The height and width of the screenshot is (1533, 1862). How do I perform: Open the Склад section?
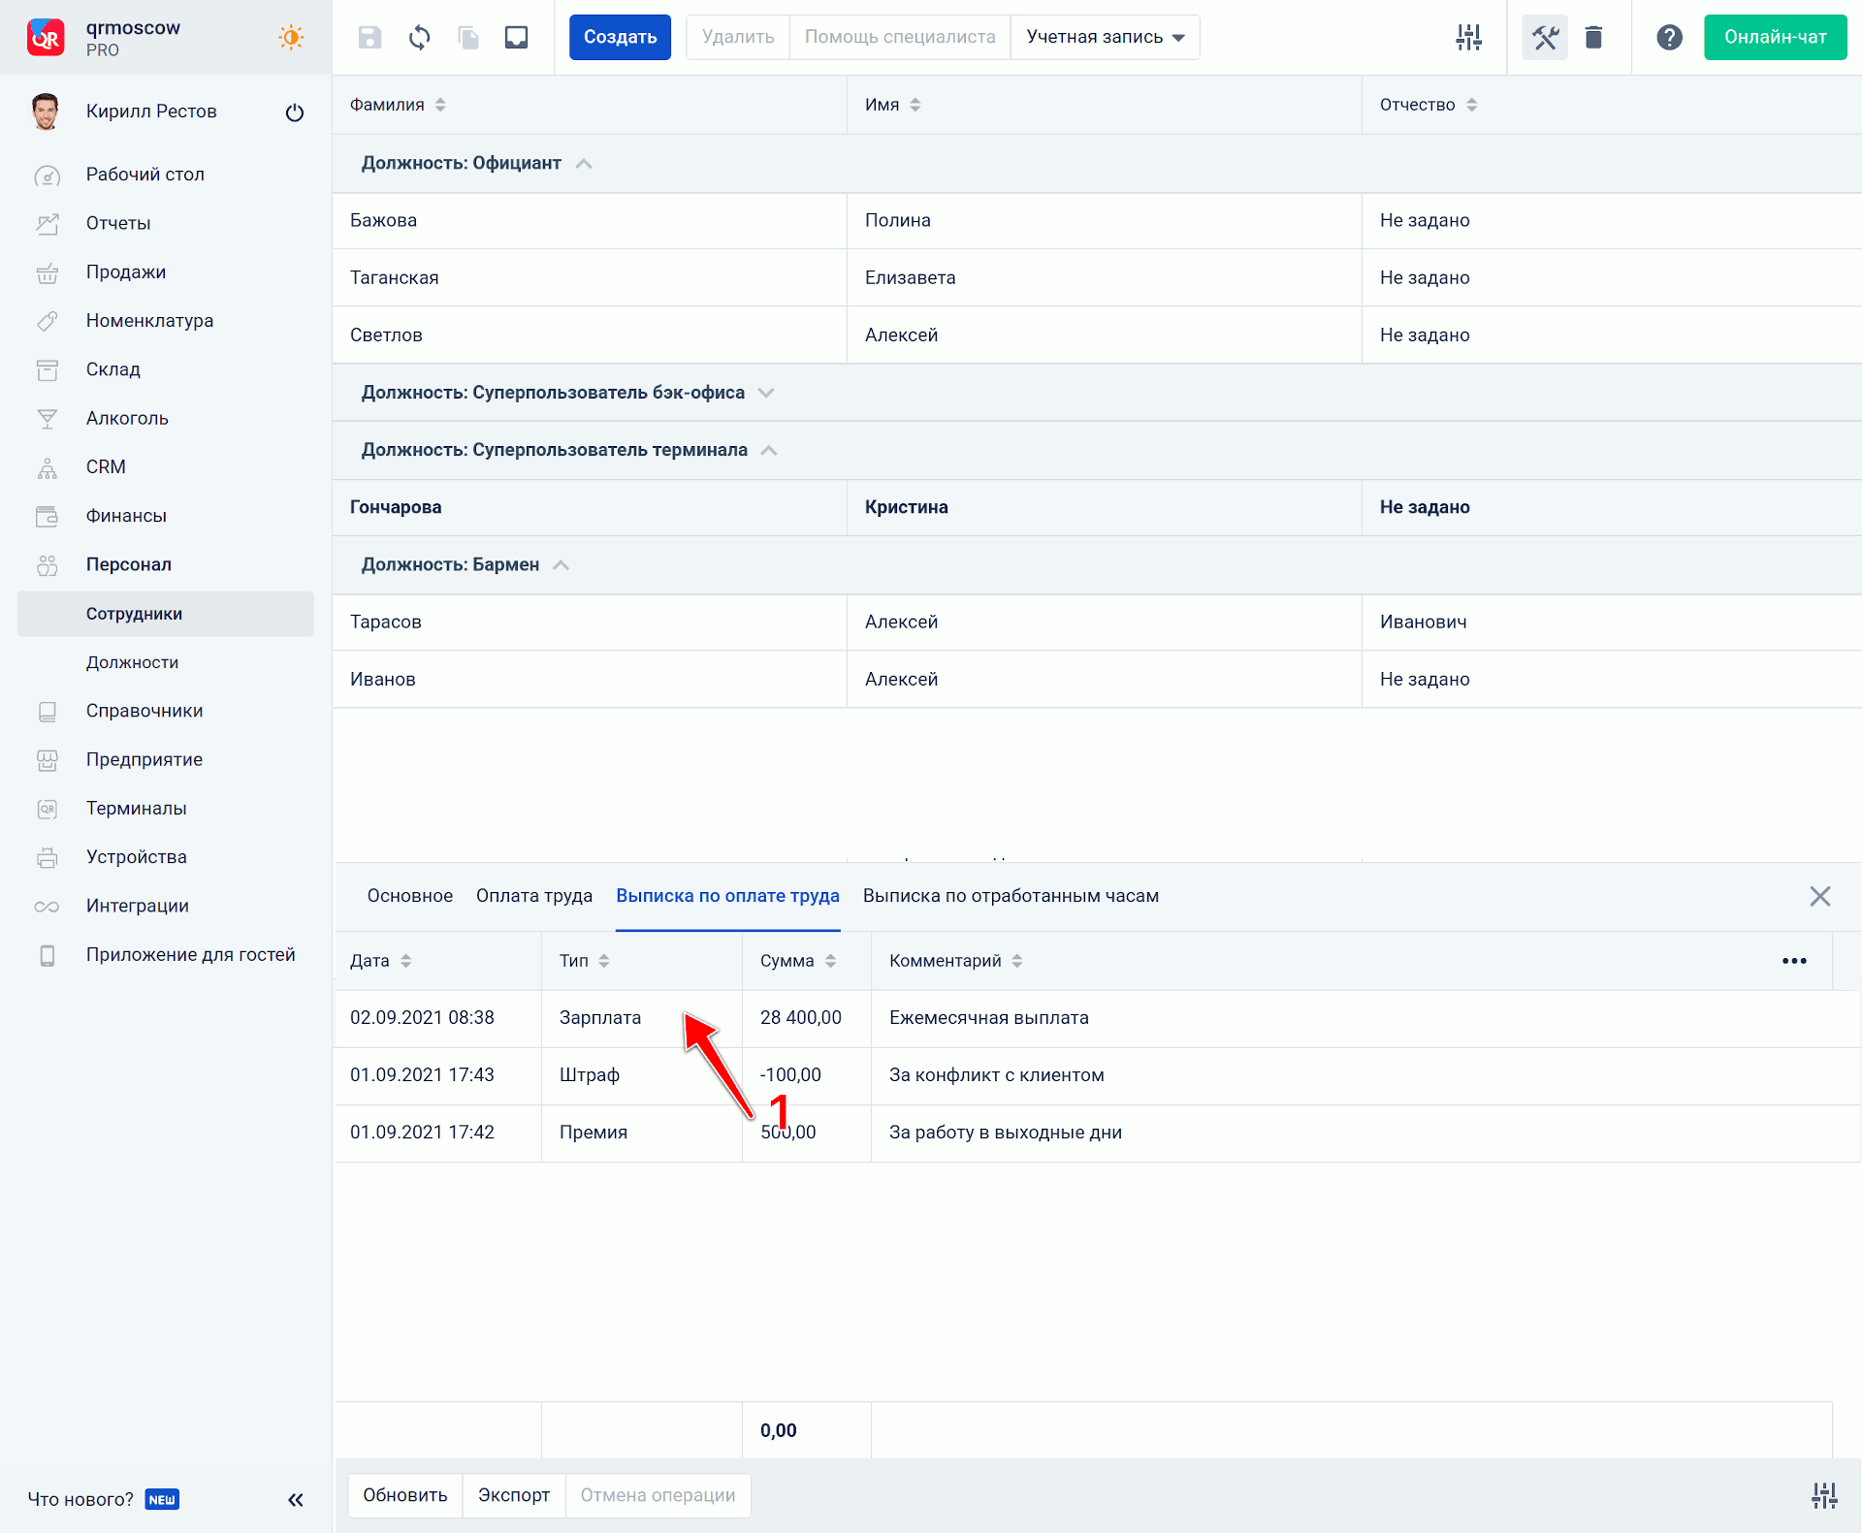(x=113, y=369)
